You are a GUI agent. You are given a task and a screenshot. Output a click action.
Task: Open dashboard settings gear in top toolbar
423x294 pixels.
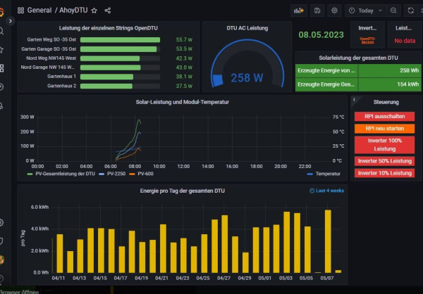click(334, 11)
